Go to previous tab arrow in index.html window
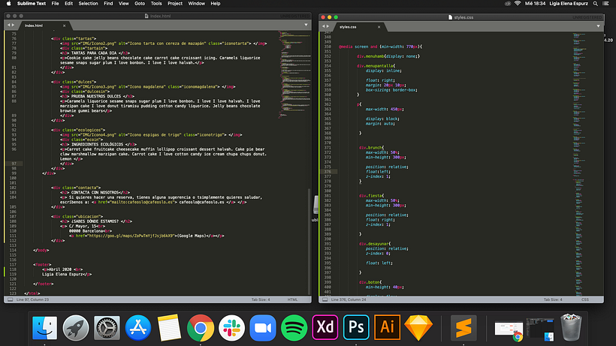Viewport: 616px width, 346px height. [9, 25]
